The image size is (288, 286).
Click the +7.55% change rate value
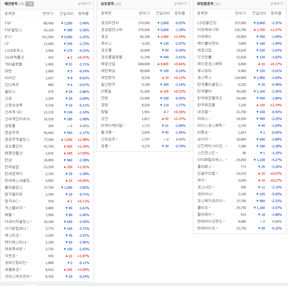coord(84,153)
